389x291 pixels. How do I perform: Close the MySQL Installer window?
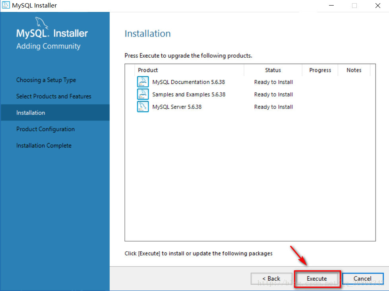tap(377, 6)
